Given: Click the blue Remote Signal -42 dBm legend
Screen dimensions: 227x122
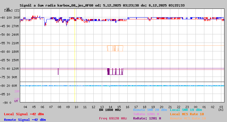Looking at the screenshot, I should [x=25, y=120].
